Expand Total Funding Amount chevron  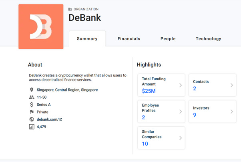[181, 85]
